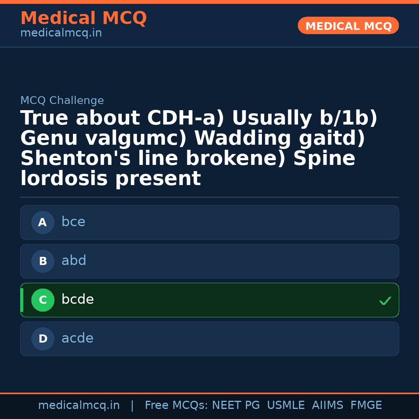
Task: Choose answer text "acde"
Action: pyautogui.click(x=77, y=338)
